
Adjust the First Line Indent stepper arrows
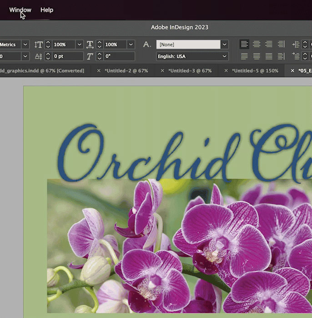(x=305, y=56)
